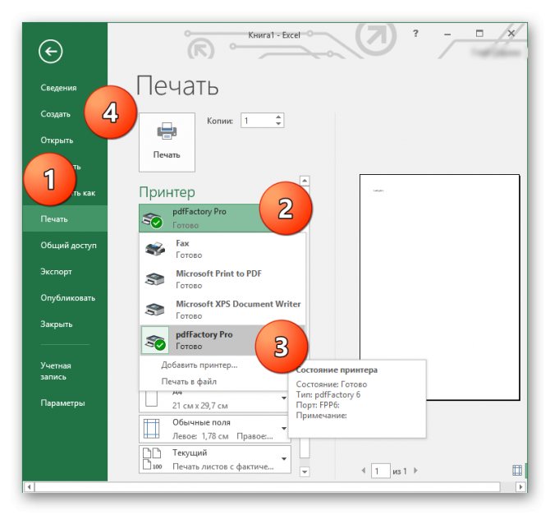550x515 pixels.
Task: Select Microsoft XPS Document Writer entry
Action: tap(222, 310)
